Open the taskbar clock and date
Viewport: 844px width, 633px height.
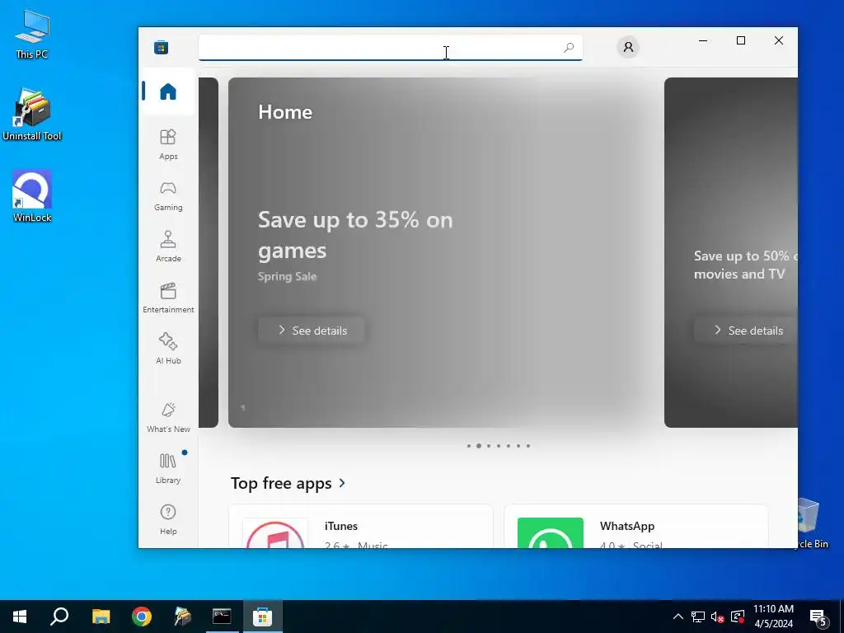pos(773,617)
